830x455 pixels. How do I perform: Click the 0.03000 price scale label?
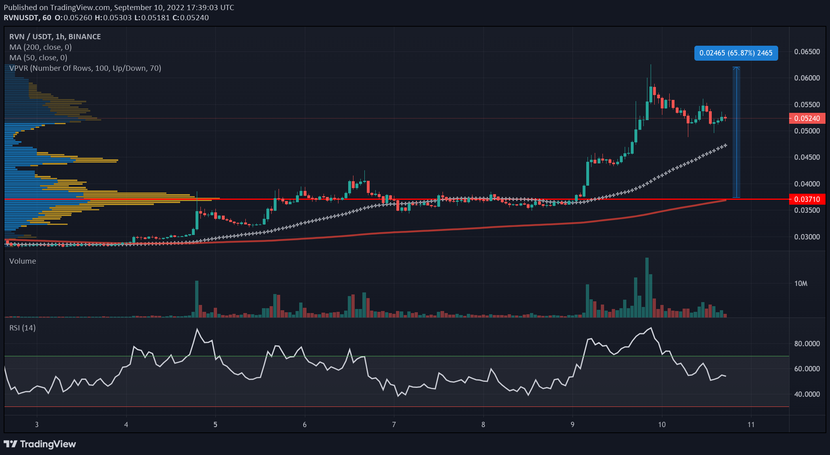[x=807, y=237]
